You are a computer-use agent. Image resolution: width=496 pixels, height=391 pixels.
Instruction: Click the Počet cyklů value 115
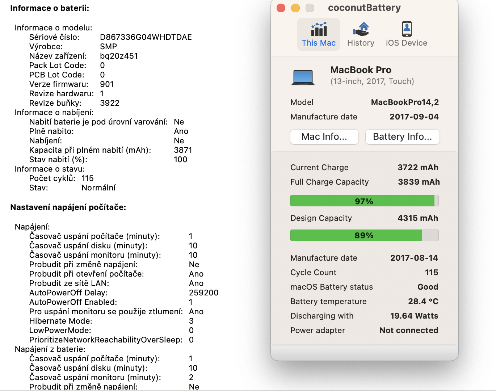(x=88, y=178)
